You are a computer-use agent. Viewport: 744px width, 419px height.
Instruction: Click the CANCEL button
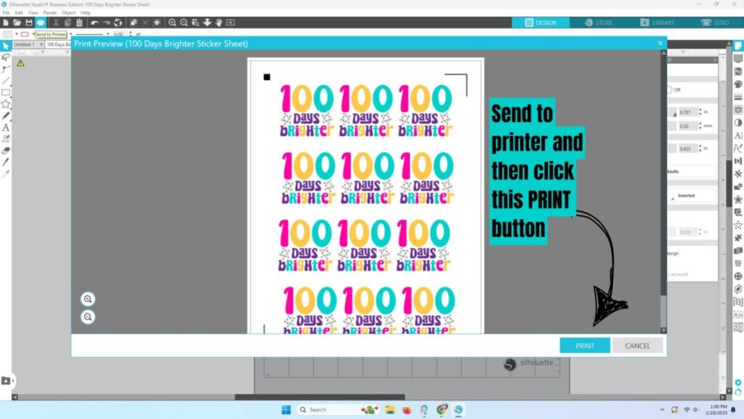637,346
